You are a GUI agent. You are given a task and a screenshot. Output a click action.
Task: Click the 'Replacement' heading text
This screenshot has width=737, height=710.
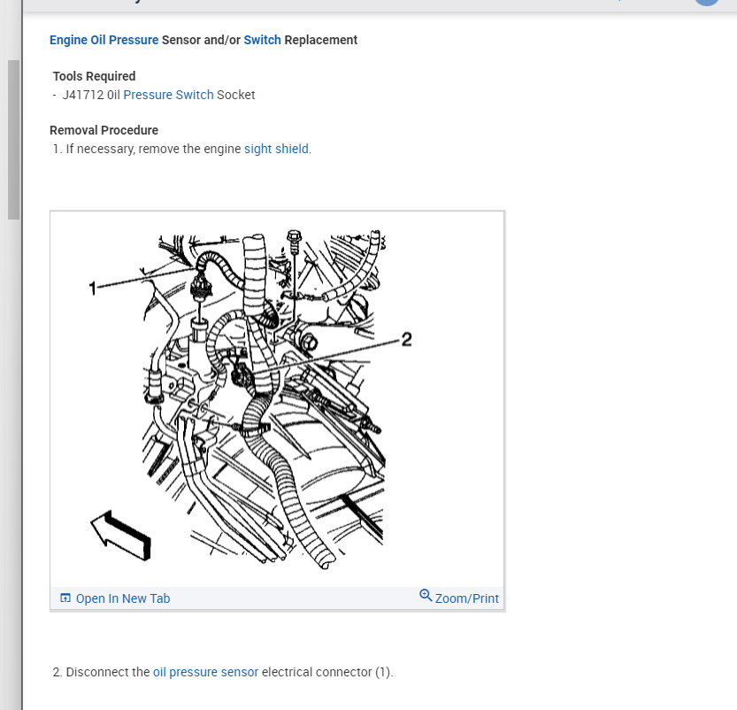click(x=321, y=40)
